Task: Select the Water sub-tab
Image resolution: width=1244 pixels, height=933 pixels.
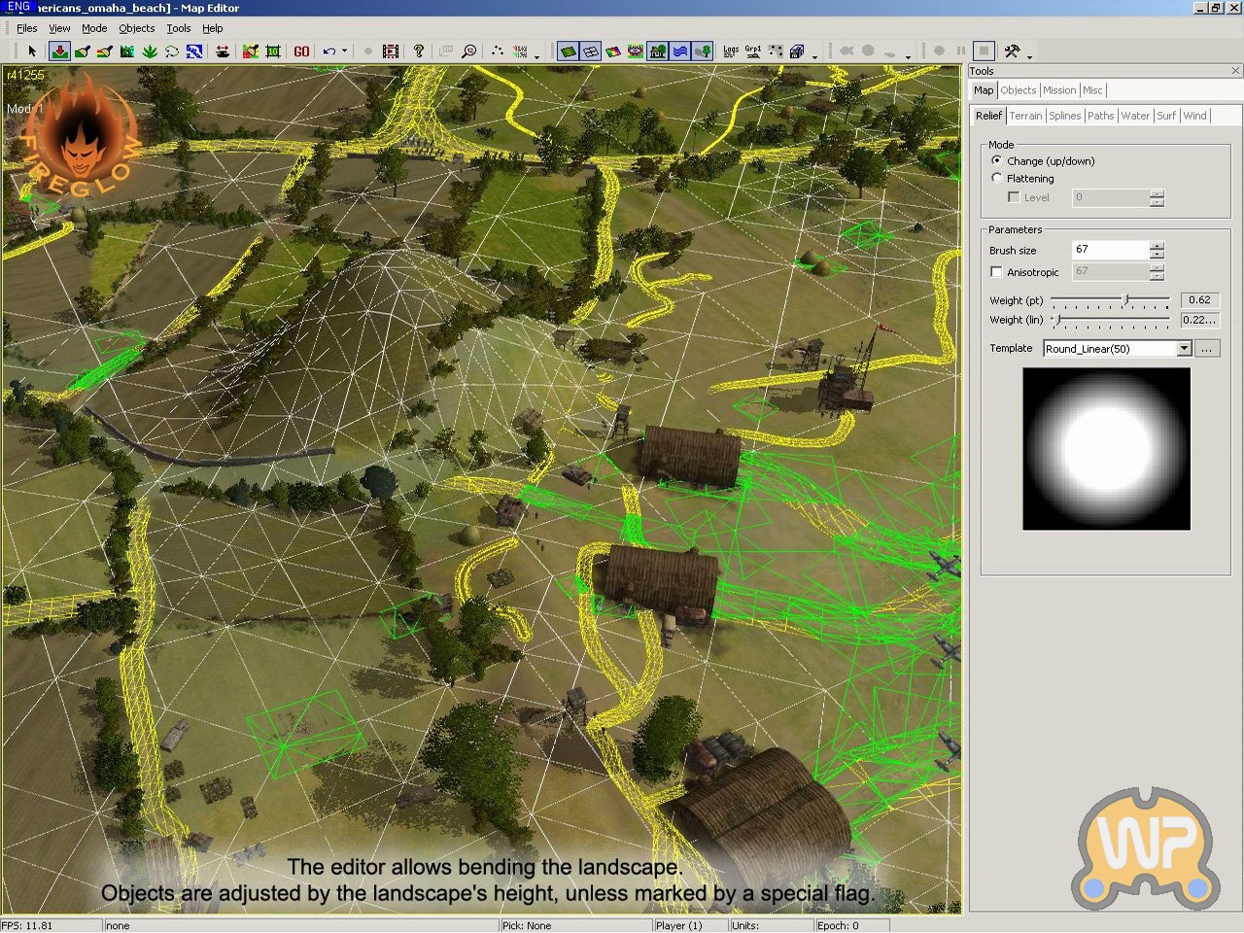Action: click(1135, 116)
